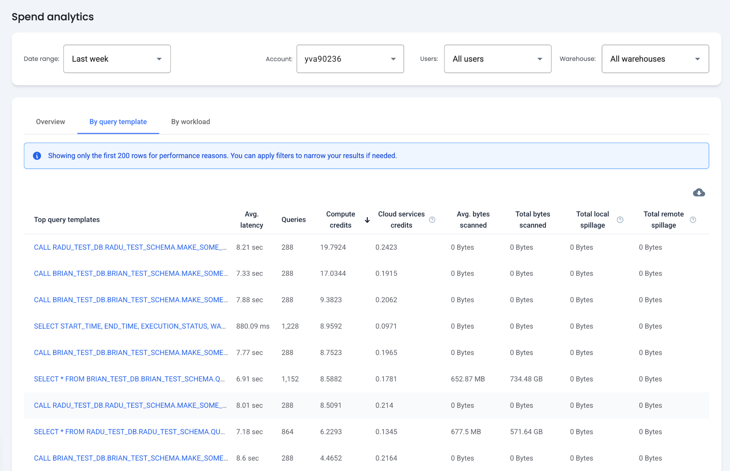730x471 pixels.
Task: Click Cloud services credits help icon
Action: [432, 220]
